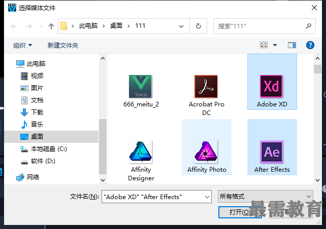Go forward with the right arrow

click(29, 26)
